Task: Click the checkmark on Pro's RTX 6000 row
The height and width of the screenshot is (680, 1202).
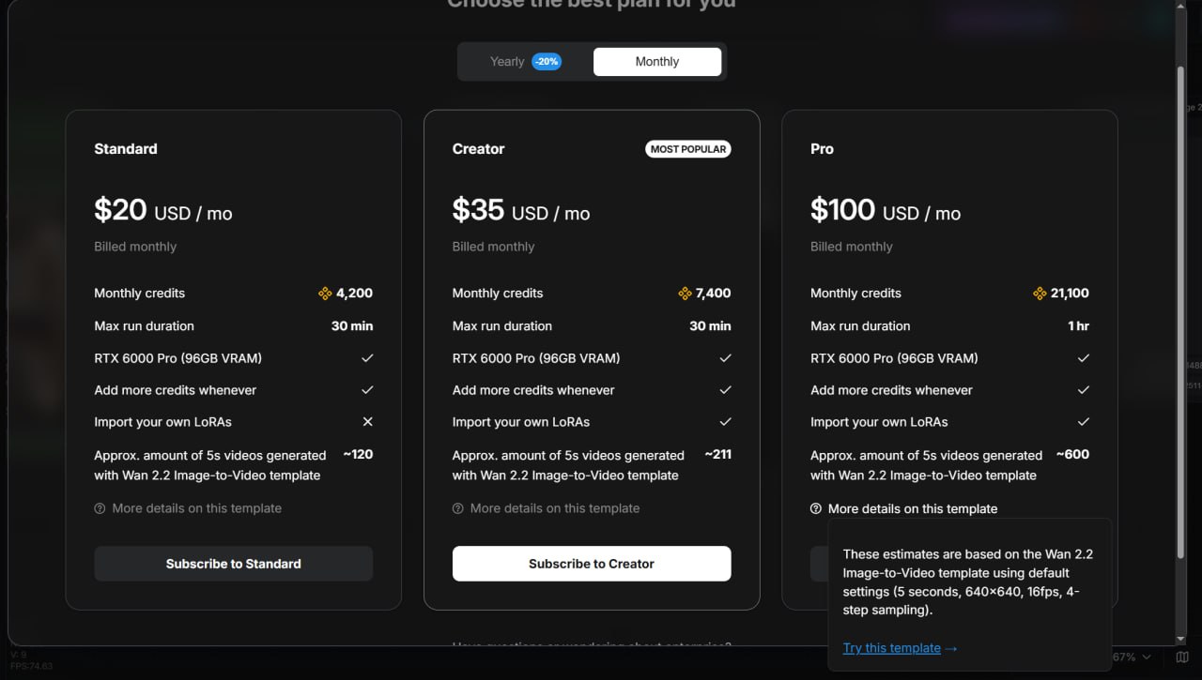Action: pyautogui.click(x=1084, y=357)
